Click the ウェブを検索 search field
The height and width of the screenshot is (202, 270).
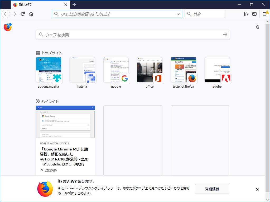pyautogui.click(x=132, y=34)
